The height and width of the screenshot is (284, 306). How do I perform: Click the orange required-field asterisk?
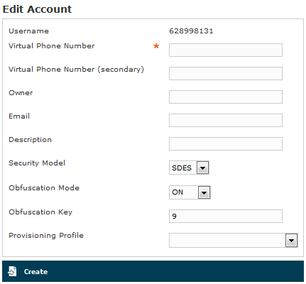pyautogui.click(x=156, y=46)
